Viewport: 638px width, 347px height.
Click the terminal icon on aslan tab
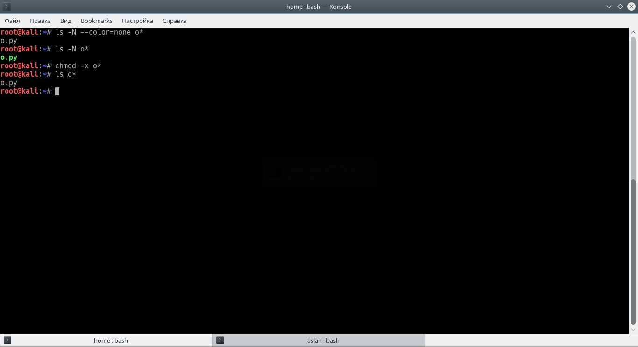coord(220,340)
